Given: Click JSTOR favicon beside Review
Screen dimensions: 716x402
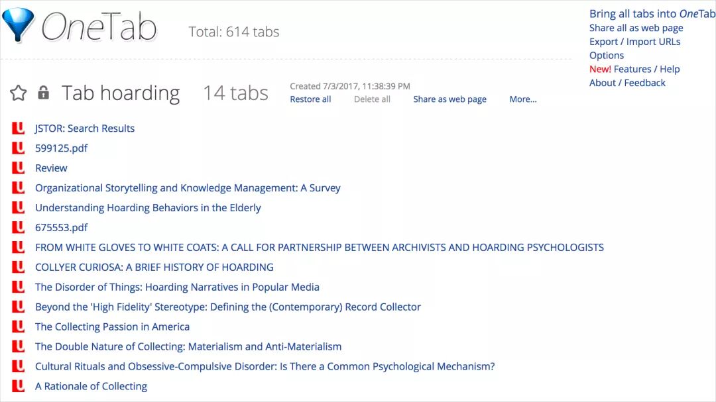Looking at the screenshot, I should 19,168.
